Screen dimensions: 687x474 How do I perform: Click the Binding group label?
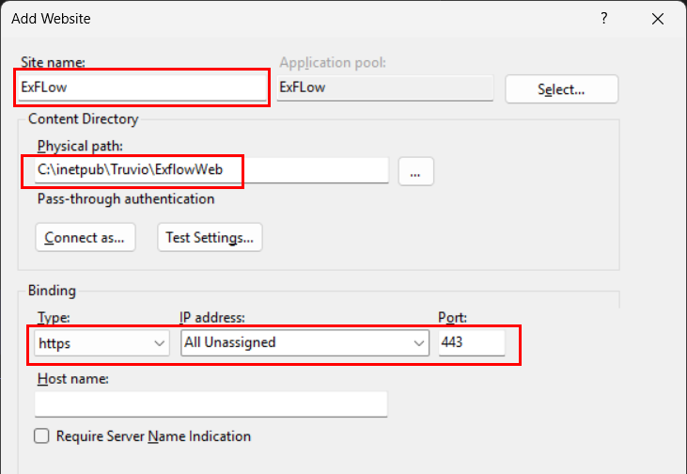point(52,291)
